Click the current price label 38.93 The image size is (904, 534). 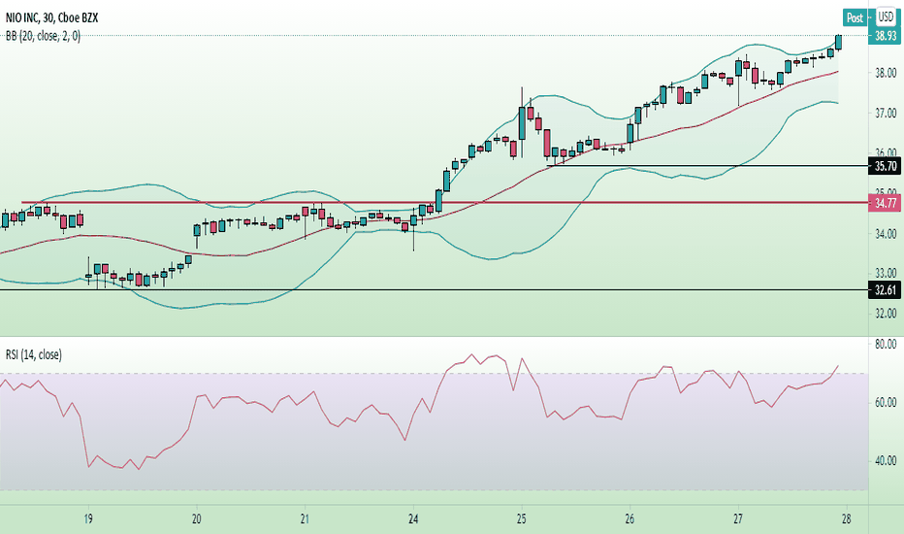[x=886, y=36]
